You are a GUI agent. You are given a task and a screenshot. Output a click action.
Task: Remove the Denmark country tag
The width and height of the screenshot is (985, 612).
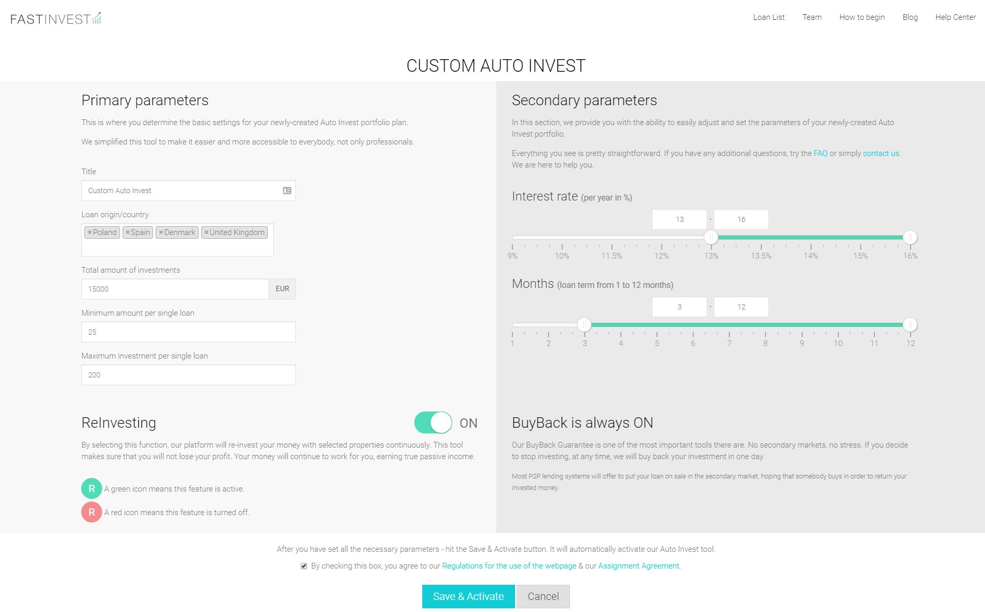tap(161, 232)
